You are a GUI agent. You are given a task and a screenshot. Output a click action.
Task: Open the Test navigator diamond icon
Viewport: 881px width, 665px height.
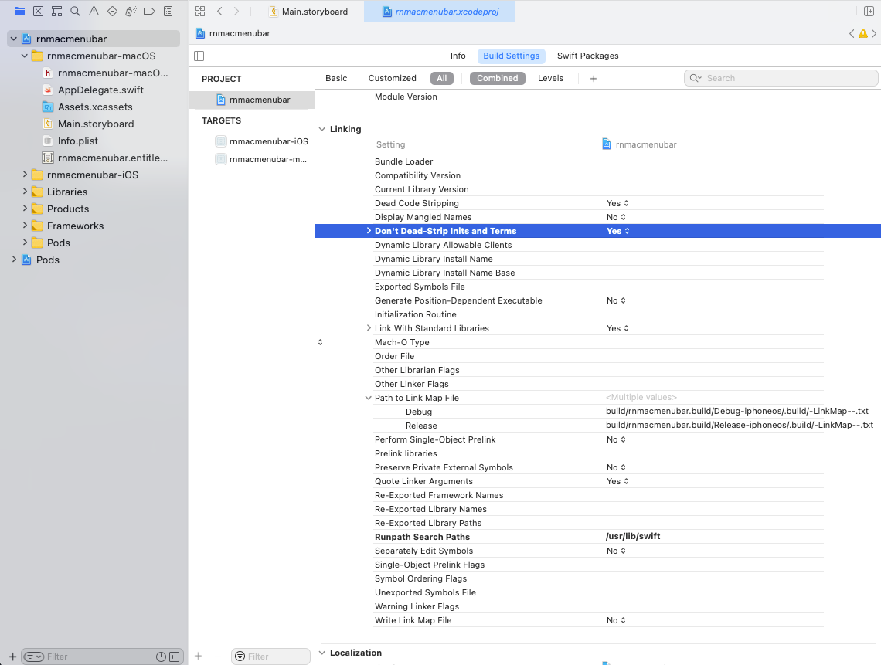tap(112, 12)
